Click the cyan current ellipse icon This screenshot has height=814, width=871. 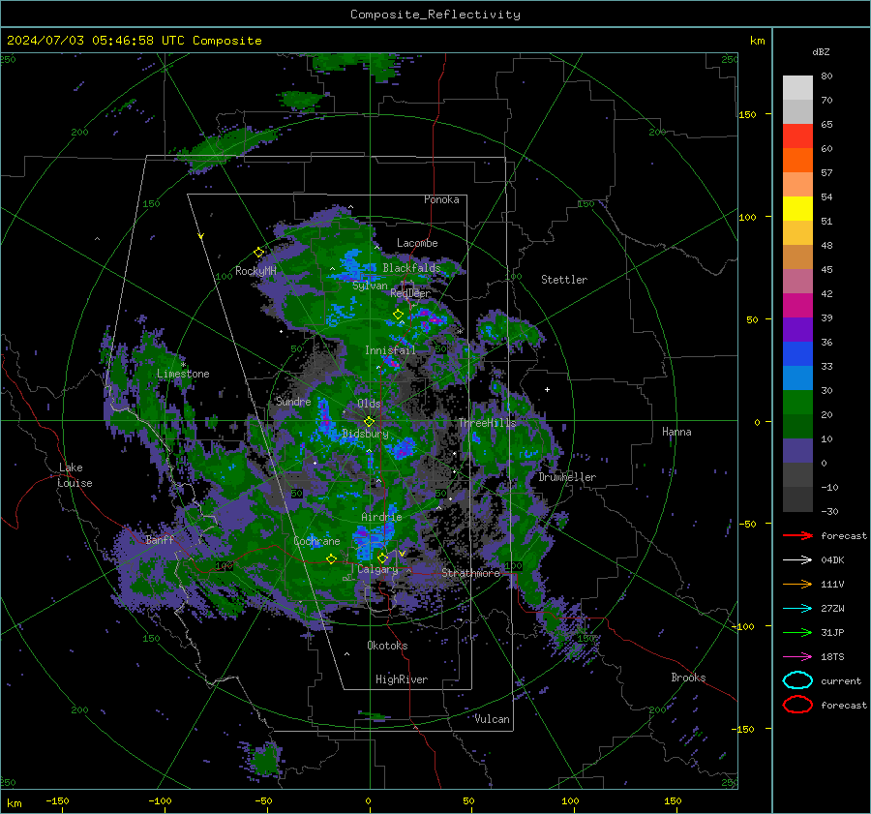(797, 680)
